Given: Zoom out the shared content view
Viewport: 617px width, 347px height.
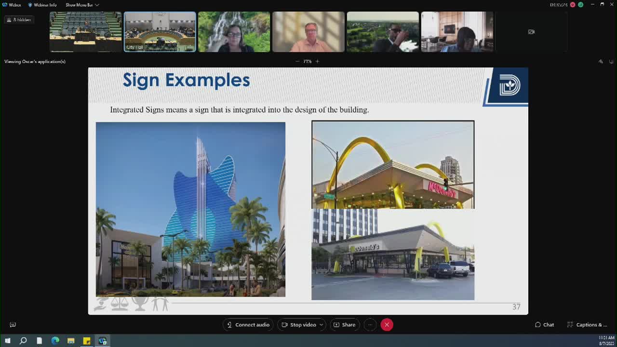Looking at the screenshot, I should click(297, 61).
